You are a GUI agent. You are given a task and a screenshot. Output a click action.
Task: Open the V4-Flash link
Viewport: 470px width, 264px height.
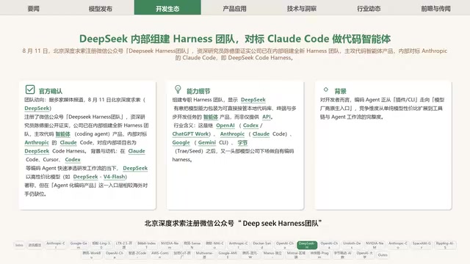point(114,177)
